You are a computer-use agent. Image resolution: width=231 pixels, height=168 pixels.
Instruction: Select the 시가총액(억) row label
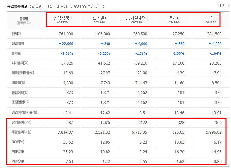tap(20, 63)
